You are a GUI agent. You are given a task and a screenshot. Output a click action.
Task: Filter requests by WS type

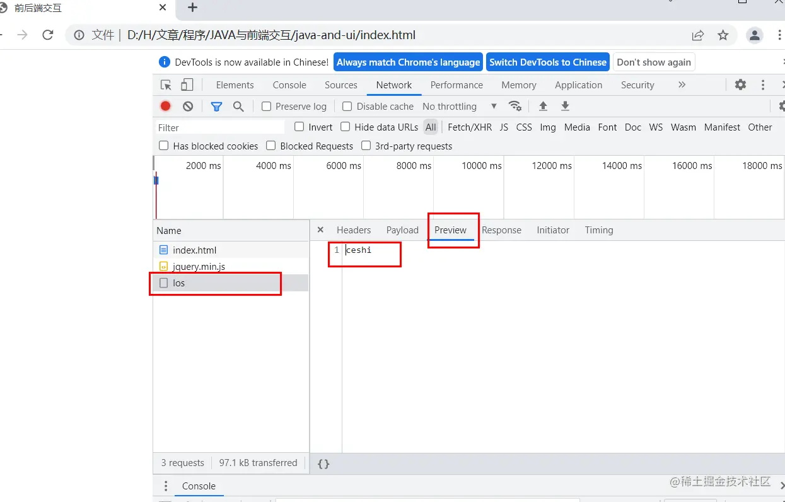656,127
